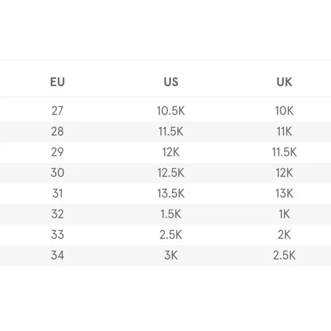Click US size 3K cell
Viewport: 331px width, 331px height.
point(171,255)
